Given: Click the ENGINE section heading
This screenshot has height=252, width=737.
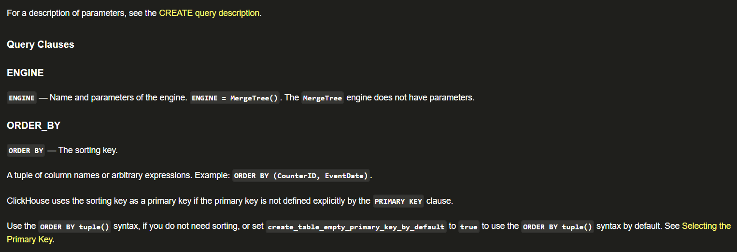Looking at the screenshot, I should pos(25,73).
